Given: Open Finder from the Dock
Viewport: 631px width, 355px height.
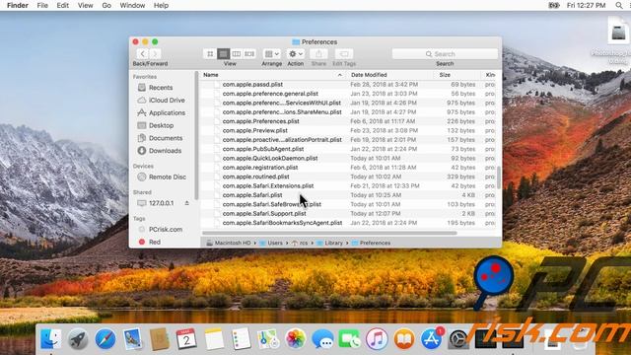Looking at the screenshot, I should click(x=51, y=339).
